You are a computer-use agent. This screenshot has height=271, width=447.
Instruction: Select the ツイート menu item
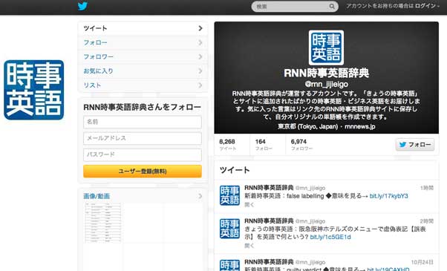click(143, 28)
